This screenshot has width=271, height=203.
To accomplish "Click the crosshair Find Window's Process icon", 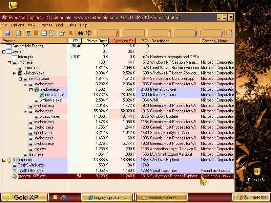I will tap(88, 33).
